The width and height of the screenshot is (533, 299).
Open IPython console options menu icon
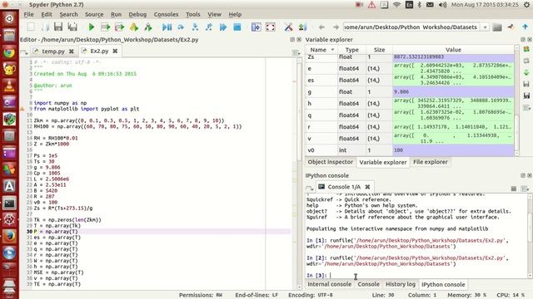point(525,189)
